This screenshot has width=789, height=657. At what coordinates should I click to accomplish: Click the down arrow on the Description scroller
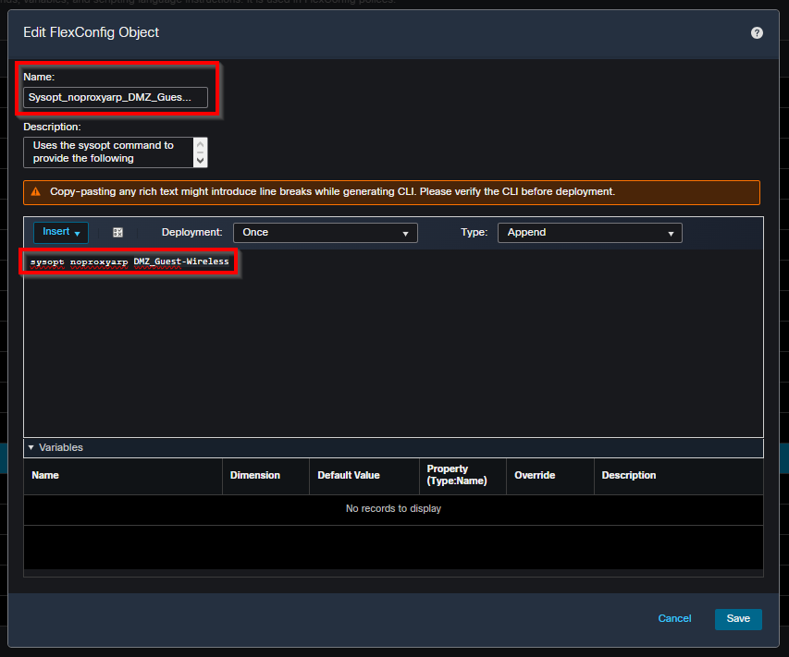coord(199,162)
